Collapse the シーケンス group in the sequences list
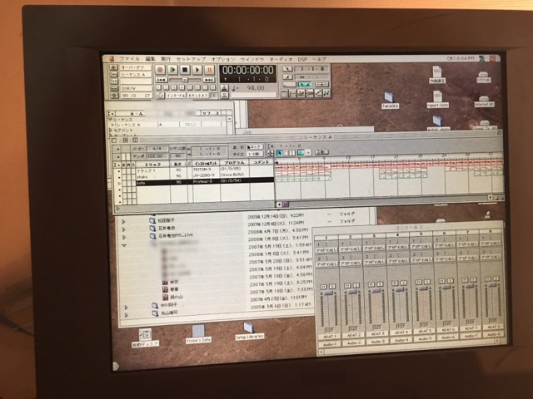Viewport: 533px width, 399px height. pos(110,120)
